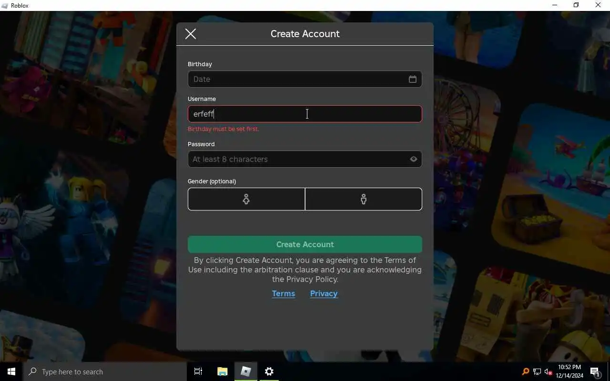This screenshot has height=381, width=610.
Task: Close the Roblox window
Action: pyautogui.click(x=598, y=5)
